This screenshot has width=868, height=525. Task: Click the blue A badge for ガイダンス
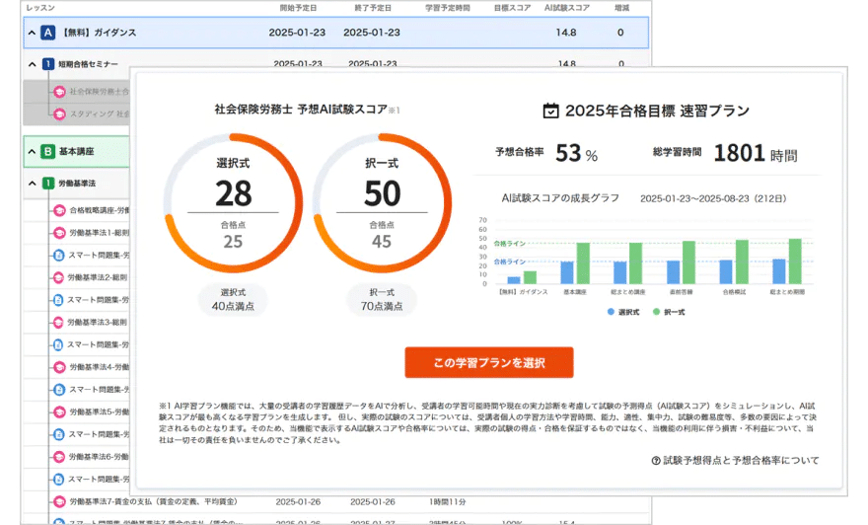(47, 33)
